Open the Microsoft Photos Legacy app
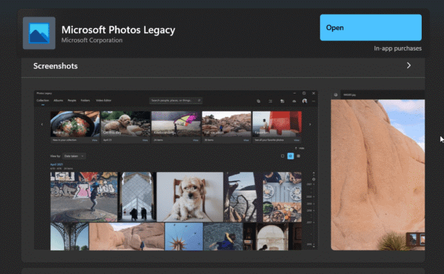Screen dimensions: 444x274 pyautogui.click(x=370, y=28)
